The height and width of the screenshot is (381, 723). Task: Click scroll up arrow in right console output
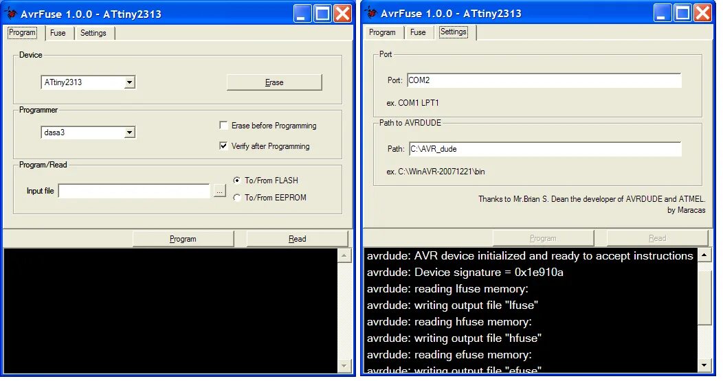pos(704,255)
